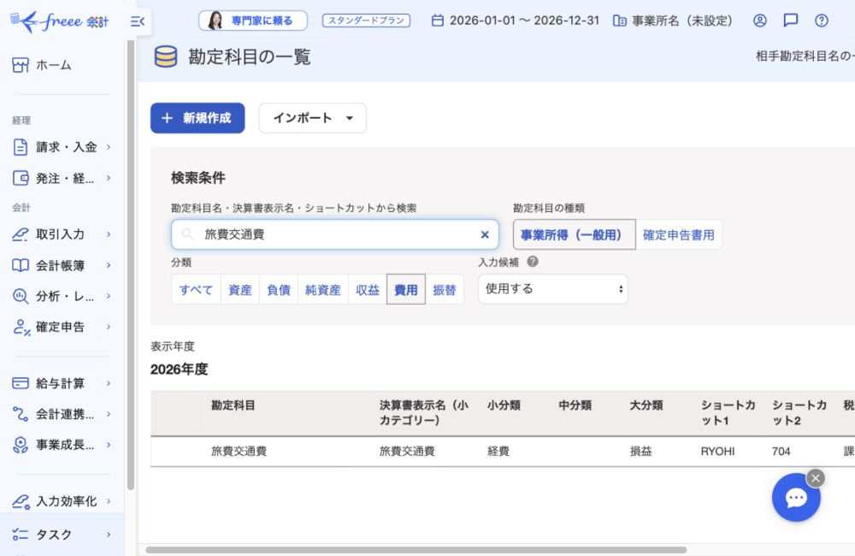
Task: Expand the 発注・経... sidebar chevron
Action: pyautogui.click(x=109, y=178)
